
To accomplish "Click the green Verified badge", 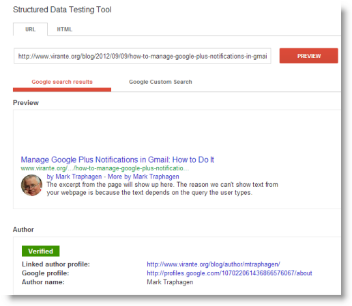I will click(41, 251).
